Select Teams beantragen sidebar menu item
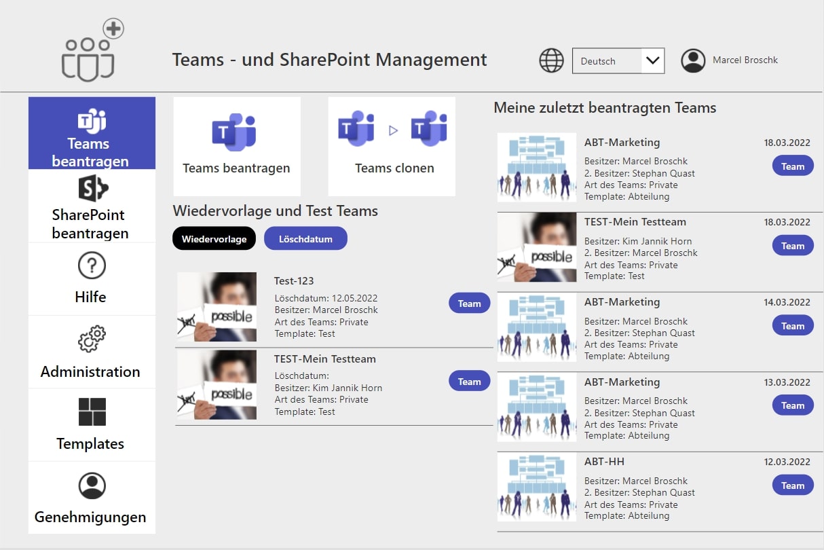 point(92,133)
